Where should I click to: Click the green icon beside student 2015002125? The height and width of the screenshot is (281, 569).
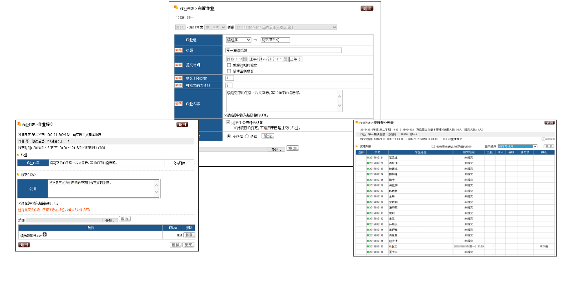(368, 180)
